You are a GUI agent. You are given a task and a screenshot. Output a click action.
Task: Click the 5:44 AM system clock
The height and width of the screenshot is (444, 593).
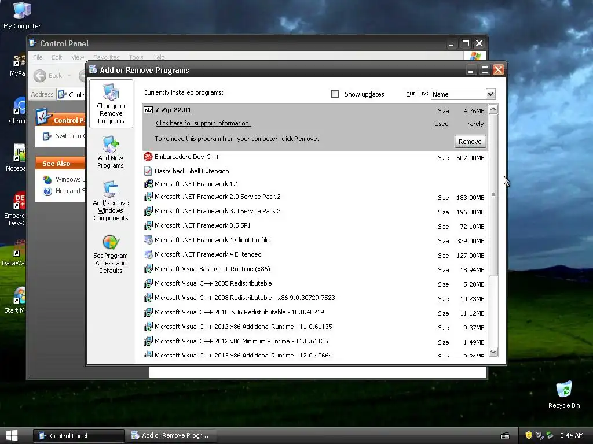coord(572,435)
